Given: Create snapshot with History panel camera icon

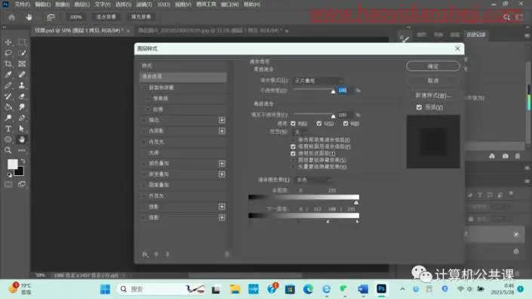Looking at the screenshot, I should coord(505,156).
